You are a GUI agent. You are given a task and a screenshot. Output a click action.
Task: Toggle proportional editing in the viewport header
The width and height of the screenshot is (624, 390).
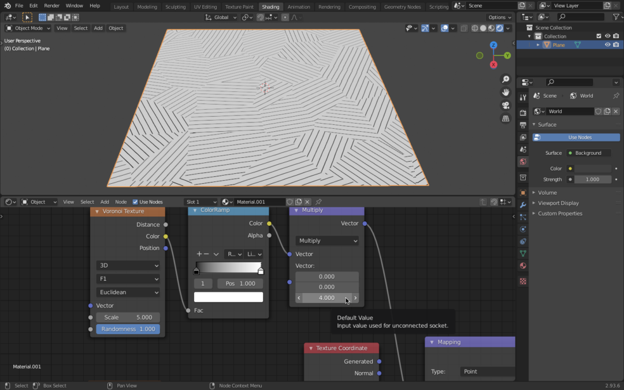pos(285,17)
